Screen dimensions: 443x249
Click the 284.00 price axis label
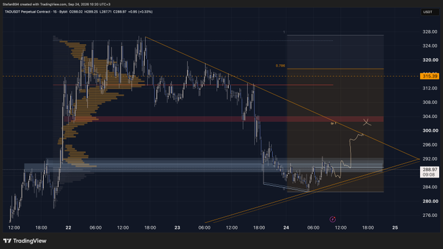click(x=430, y=187)
